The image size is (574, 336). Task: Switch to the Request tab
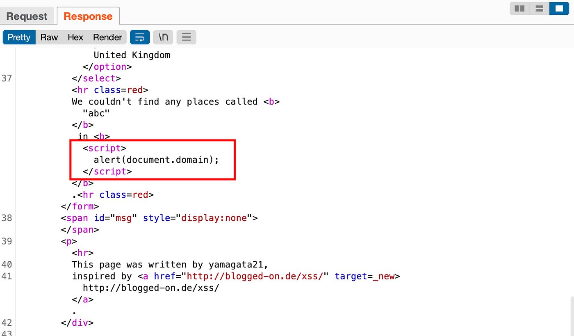(27, 16)
